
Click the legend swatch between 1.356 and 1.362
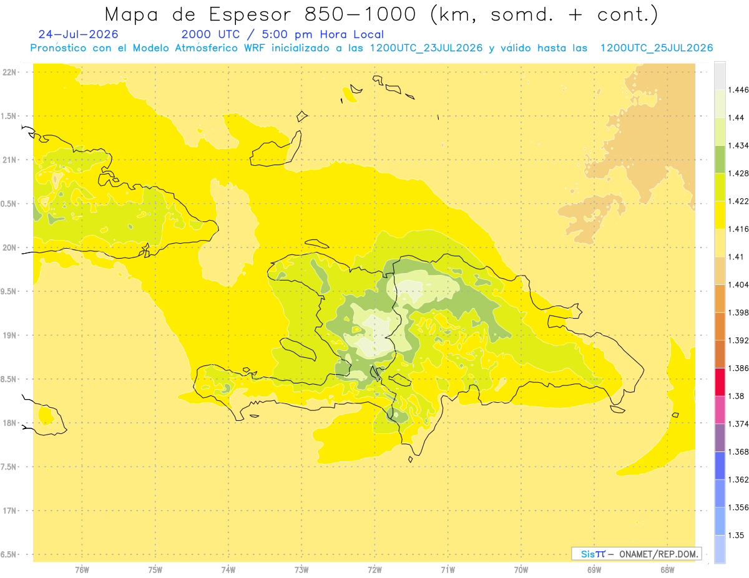pyautogui.click(x=720, y=493)
